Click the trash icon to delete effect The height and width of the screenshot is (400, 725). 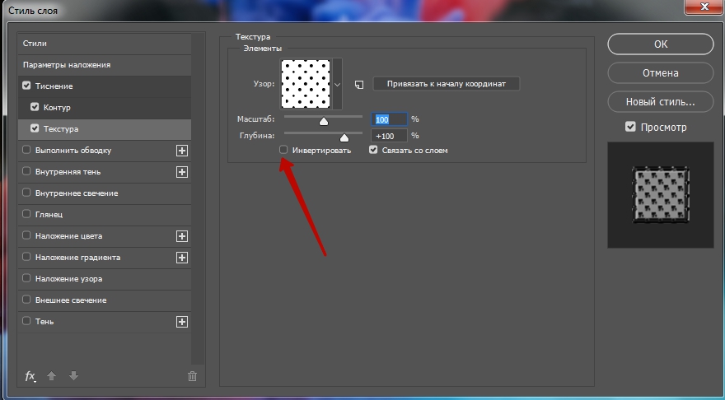(x=192, y=376)
